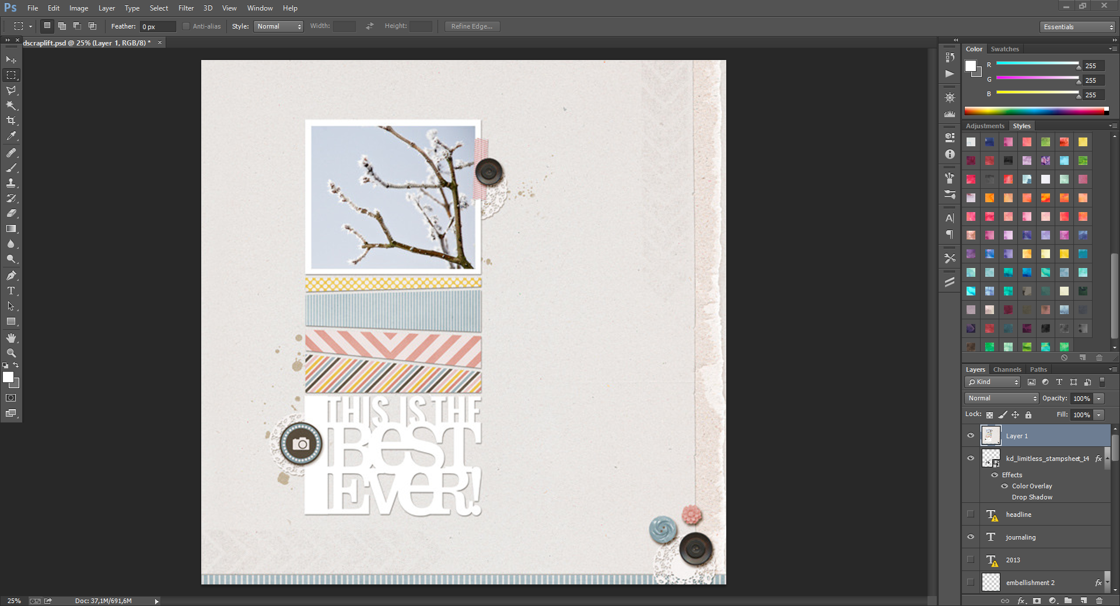Select the Rectangular Marquee tool in toolbox
The height and width of the screenshot is (606, 1120).
coord(11,75)
